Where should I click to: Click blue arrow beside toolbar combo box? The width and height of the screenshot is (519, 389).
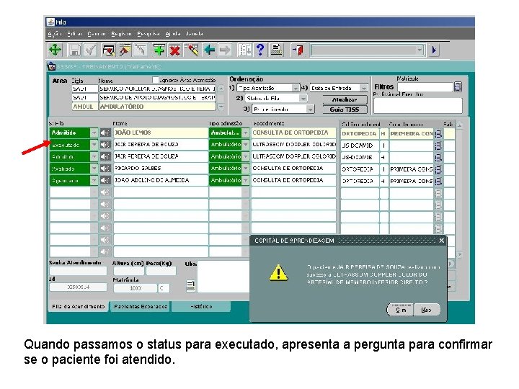pos(434,50)
